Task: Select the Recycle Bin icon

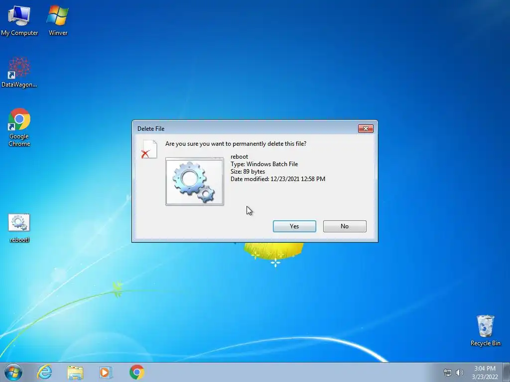Action: click(485, 330)
